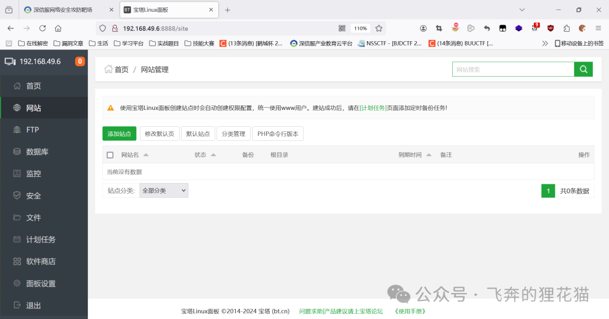Open the 数据库 sidebar item
Image resolution: width=609 pixels, height=319 pixels.
coord(44,152)
